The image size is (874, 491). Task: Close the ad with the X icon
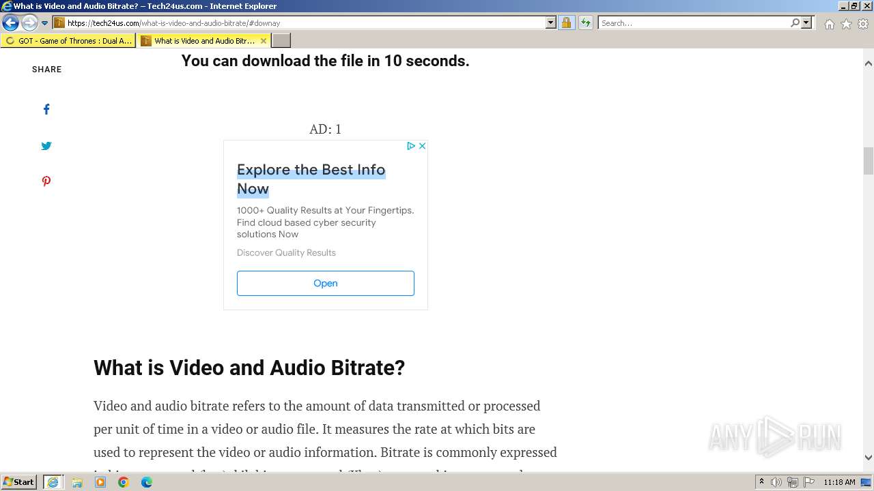422,146
